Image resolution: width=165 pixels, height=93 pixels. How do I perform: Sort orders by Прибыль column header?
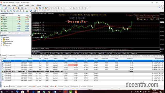[130, 59]
